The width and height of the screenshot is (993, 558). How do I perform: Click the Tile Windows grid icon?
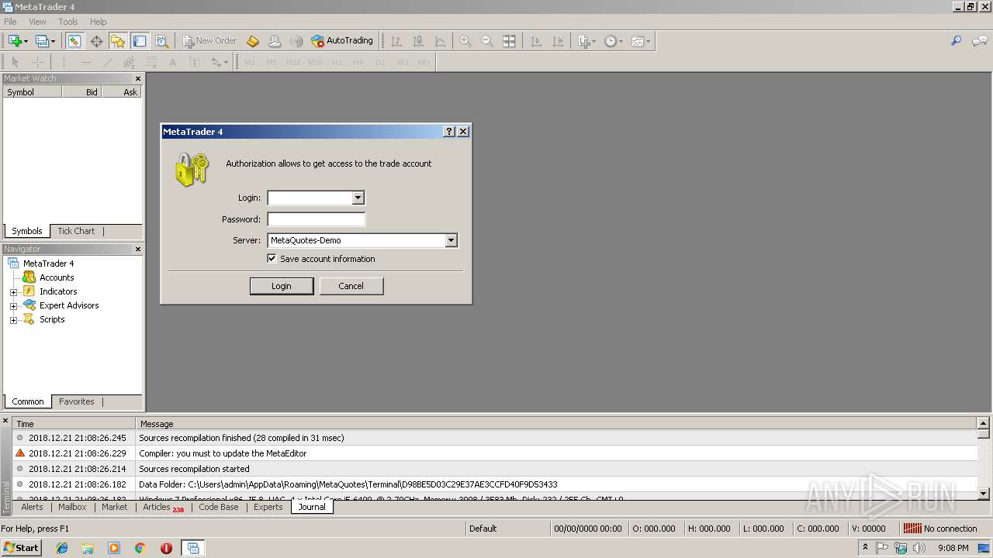(509, 41)
